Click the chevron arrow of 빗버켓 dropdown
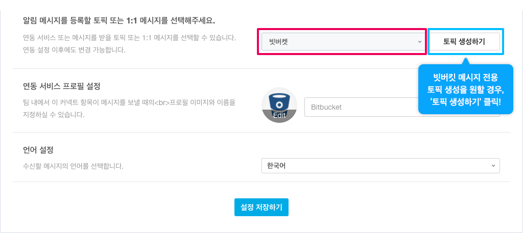This screenshot has width=523, height=233. (x=419, y=42)
